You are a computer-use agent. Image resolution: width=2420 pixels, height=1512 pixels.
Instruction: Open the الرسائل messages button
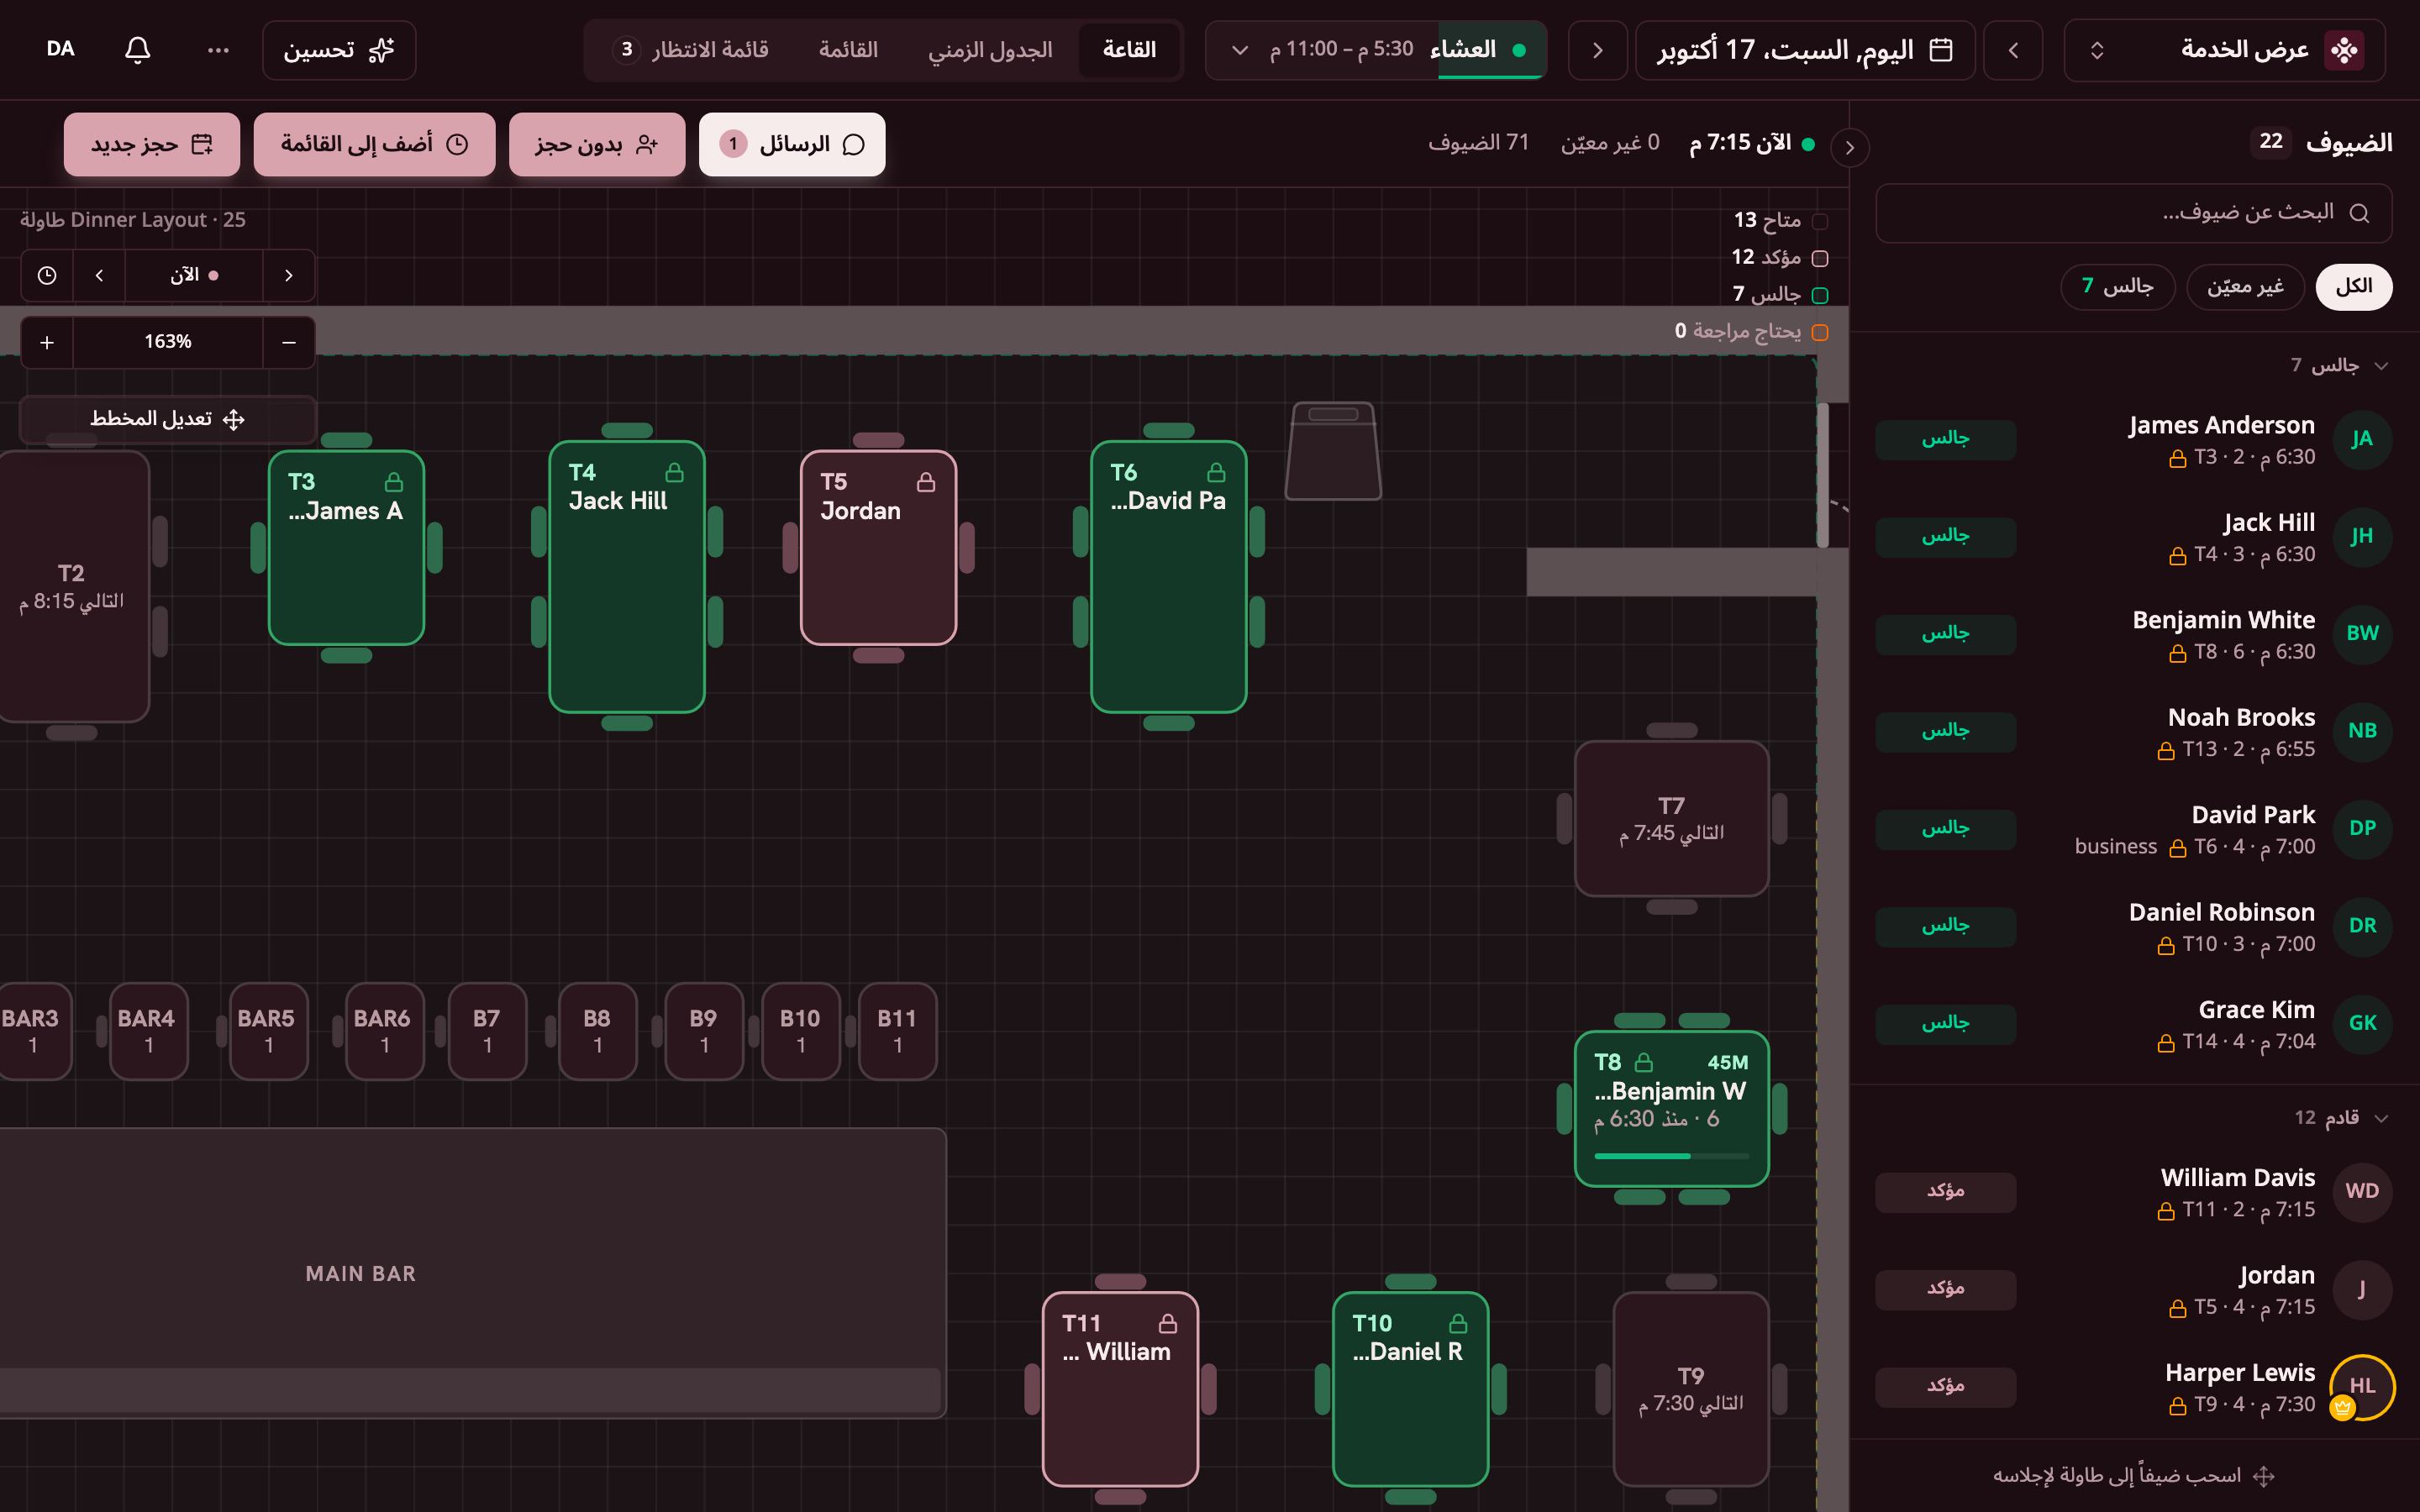[x=792, y=144]
